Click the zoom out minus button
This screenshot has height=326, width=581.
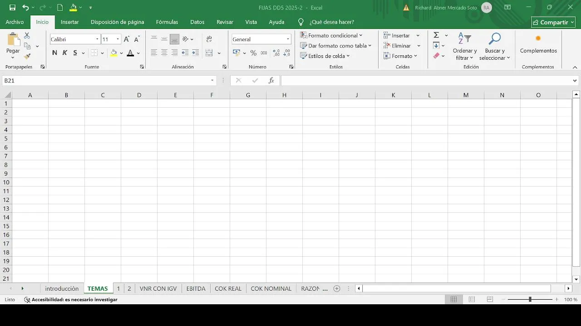(503, 299)
